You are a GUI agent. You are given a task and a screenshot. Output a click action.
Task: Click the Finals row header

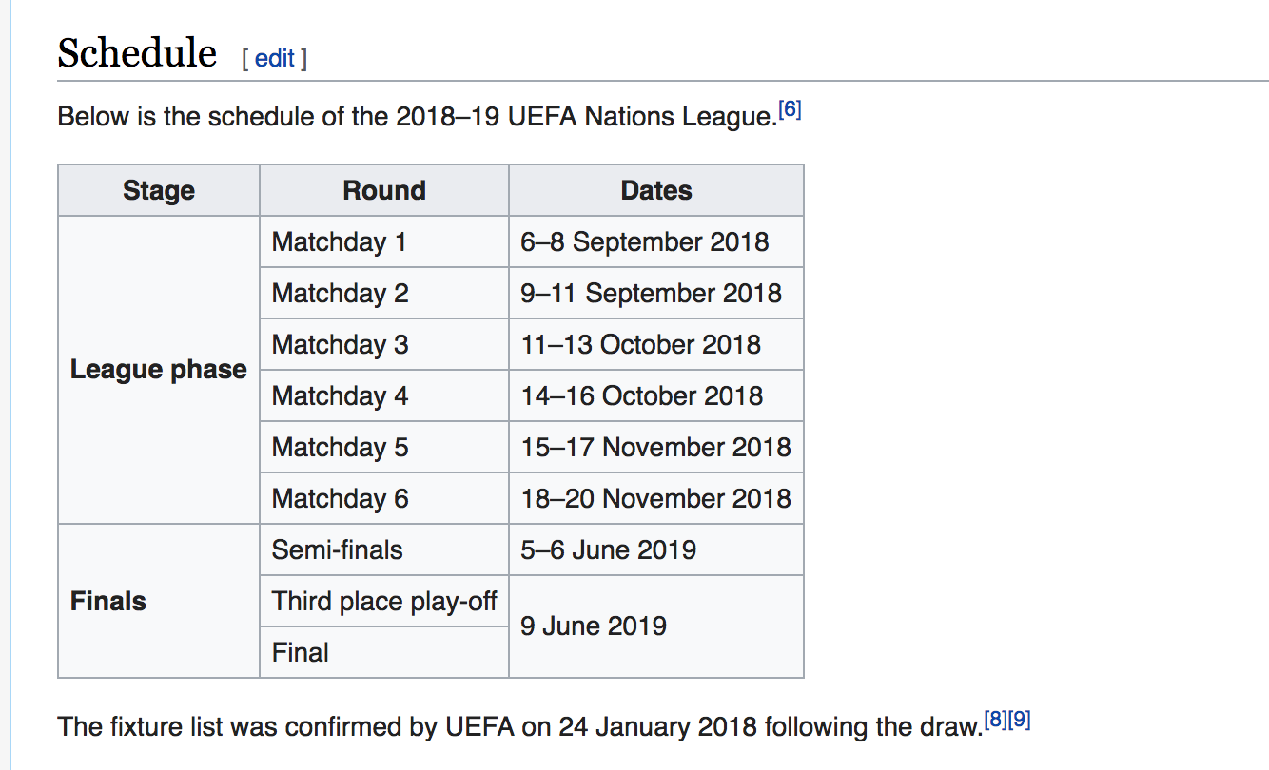click(108, 601)
